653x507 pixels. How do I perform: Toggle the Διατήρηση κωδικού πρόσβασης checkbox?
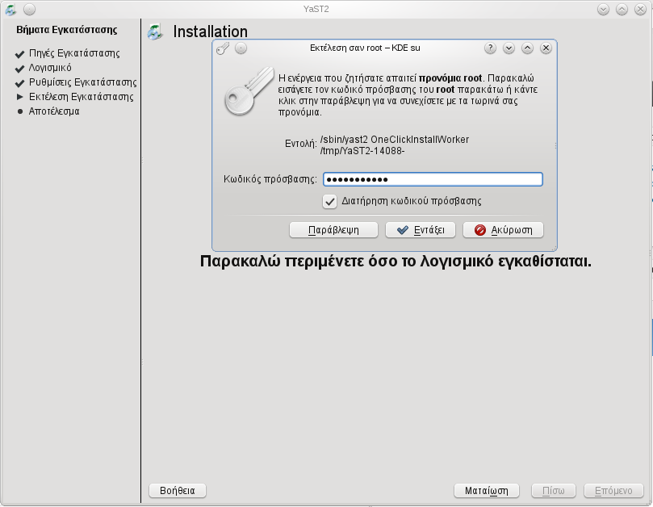(329, 202)
